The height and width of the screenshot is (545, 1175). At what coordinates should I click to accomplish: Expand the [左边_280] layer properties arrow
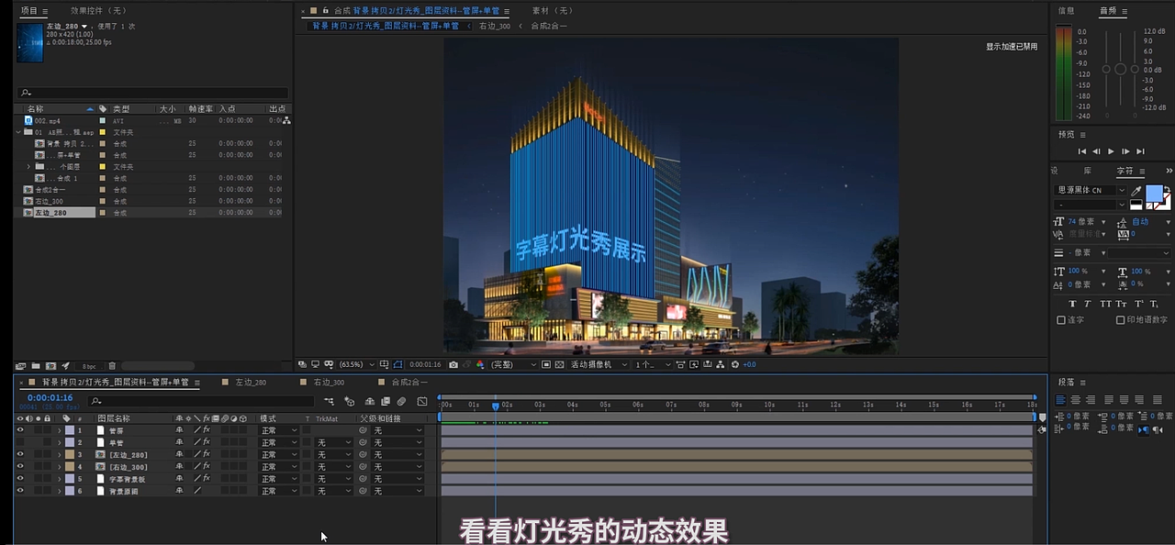[59, 455]
